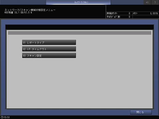Screen dimensions: 159x119
Task: Click the 予約ジョブ数 row
Action: click(x=119, y=17)
